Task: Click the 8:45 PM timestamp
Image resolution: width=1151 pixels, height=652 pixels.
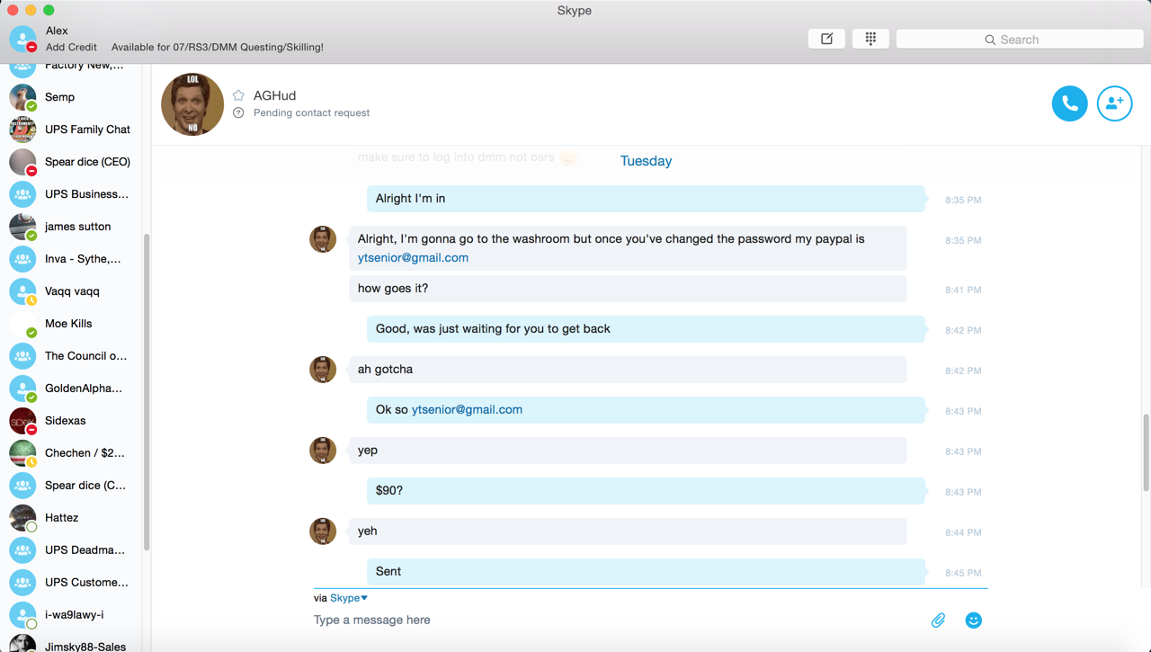Action: point(963,573)
